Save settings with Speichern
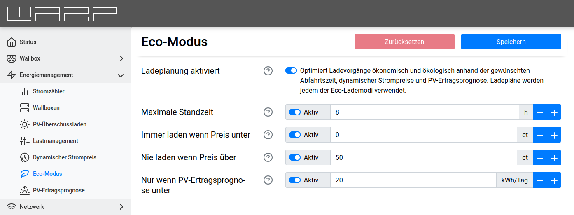Screen dimensions: 574x215 (x=511, y=42)
